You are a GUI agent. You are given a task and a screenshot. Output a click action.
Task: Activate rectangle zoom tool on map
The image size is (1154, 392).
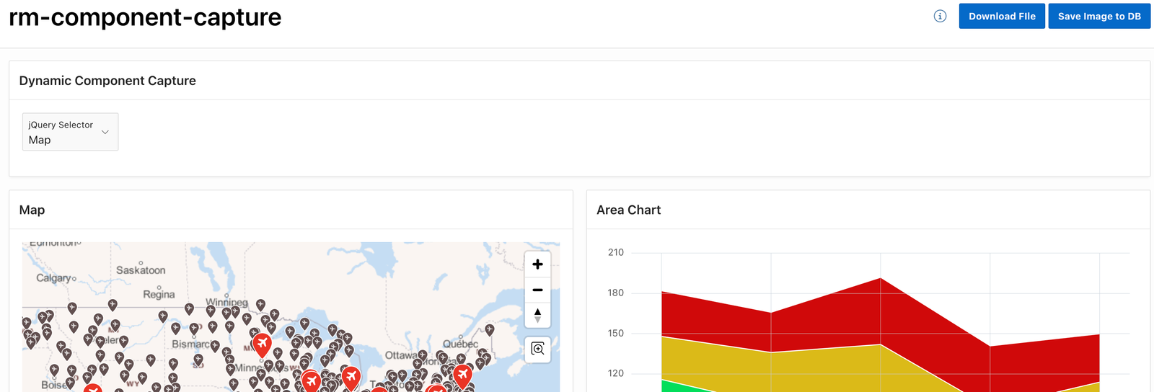click(537, 349)
